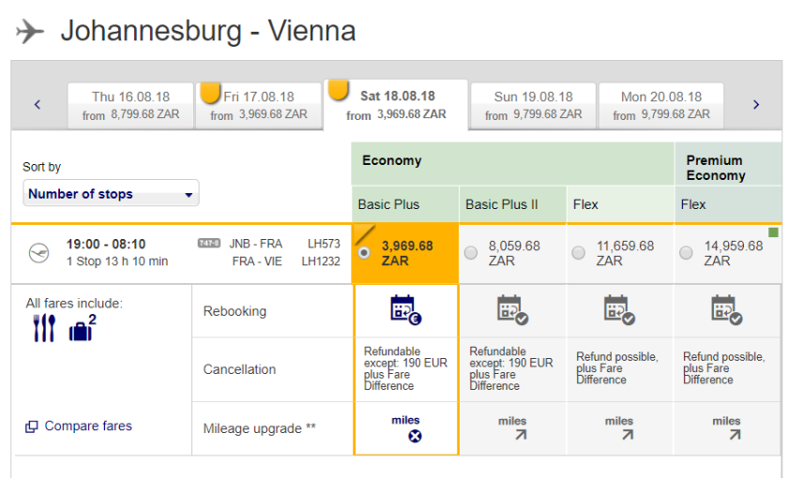The image size is (788, 478).
Task: Switch to the Thu 16.08.18 date tab
Action: point(129,105)
